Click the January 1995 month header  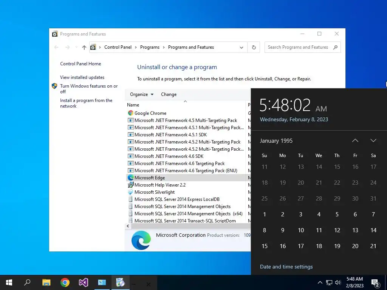[x=276, y=141]
